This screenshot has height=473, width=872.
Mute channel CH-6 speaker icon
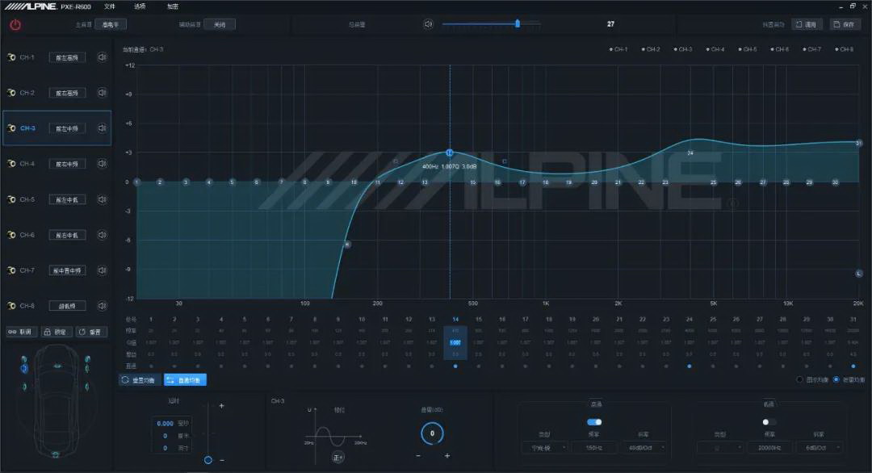pos(102,235)
